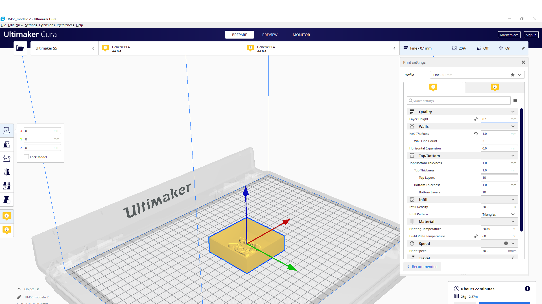
Task: Click the Recommended button
Action: 422,267
